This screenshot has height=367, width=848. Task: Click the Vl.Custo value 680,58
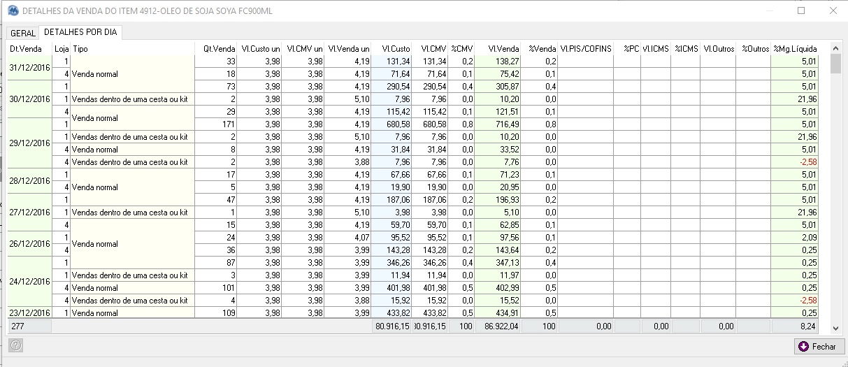[391, 124]
